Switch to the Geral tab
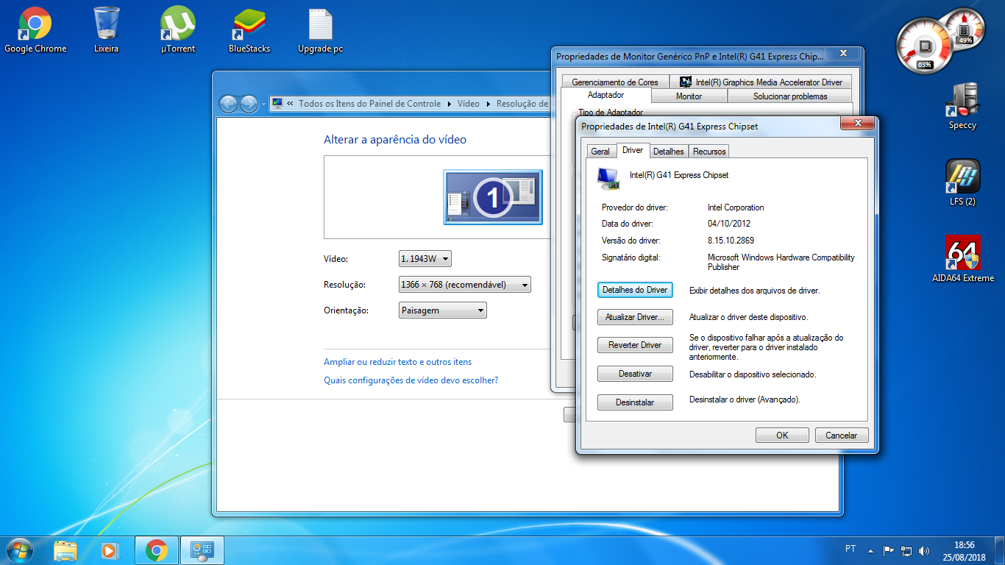 [600, 151]
